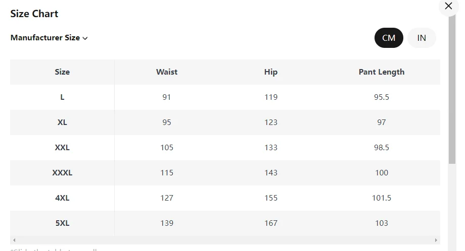Image resolution: width=465 pixels, height=251 pixels.
Task: Expand the Manufacturer Size dropdown
Action: tap(49, 38)
